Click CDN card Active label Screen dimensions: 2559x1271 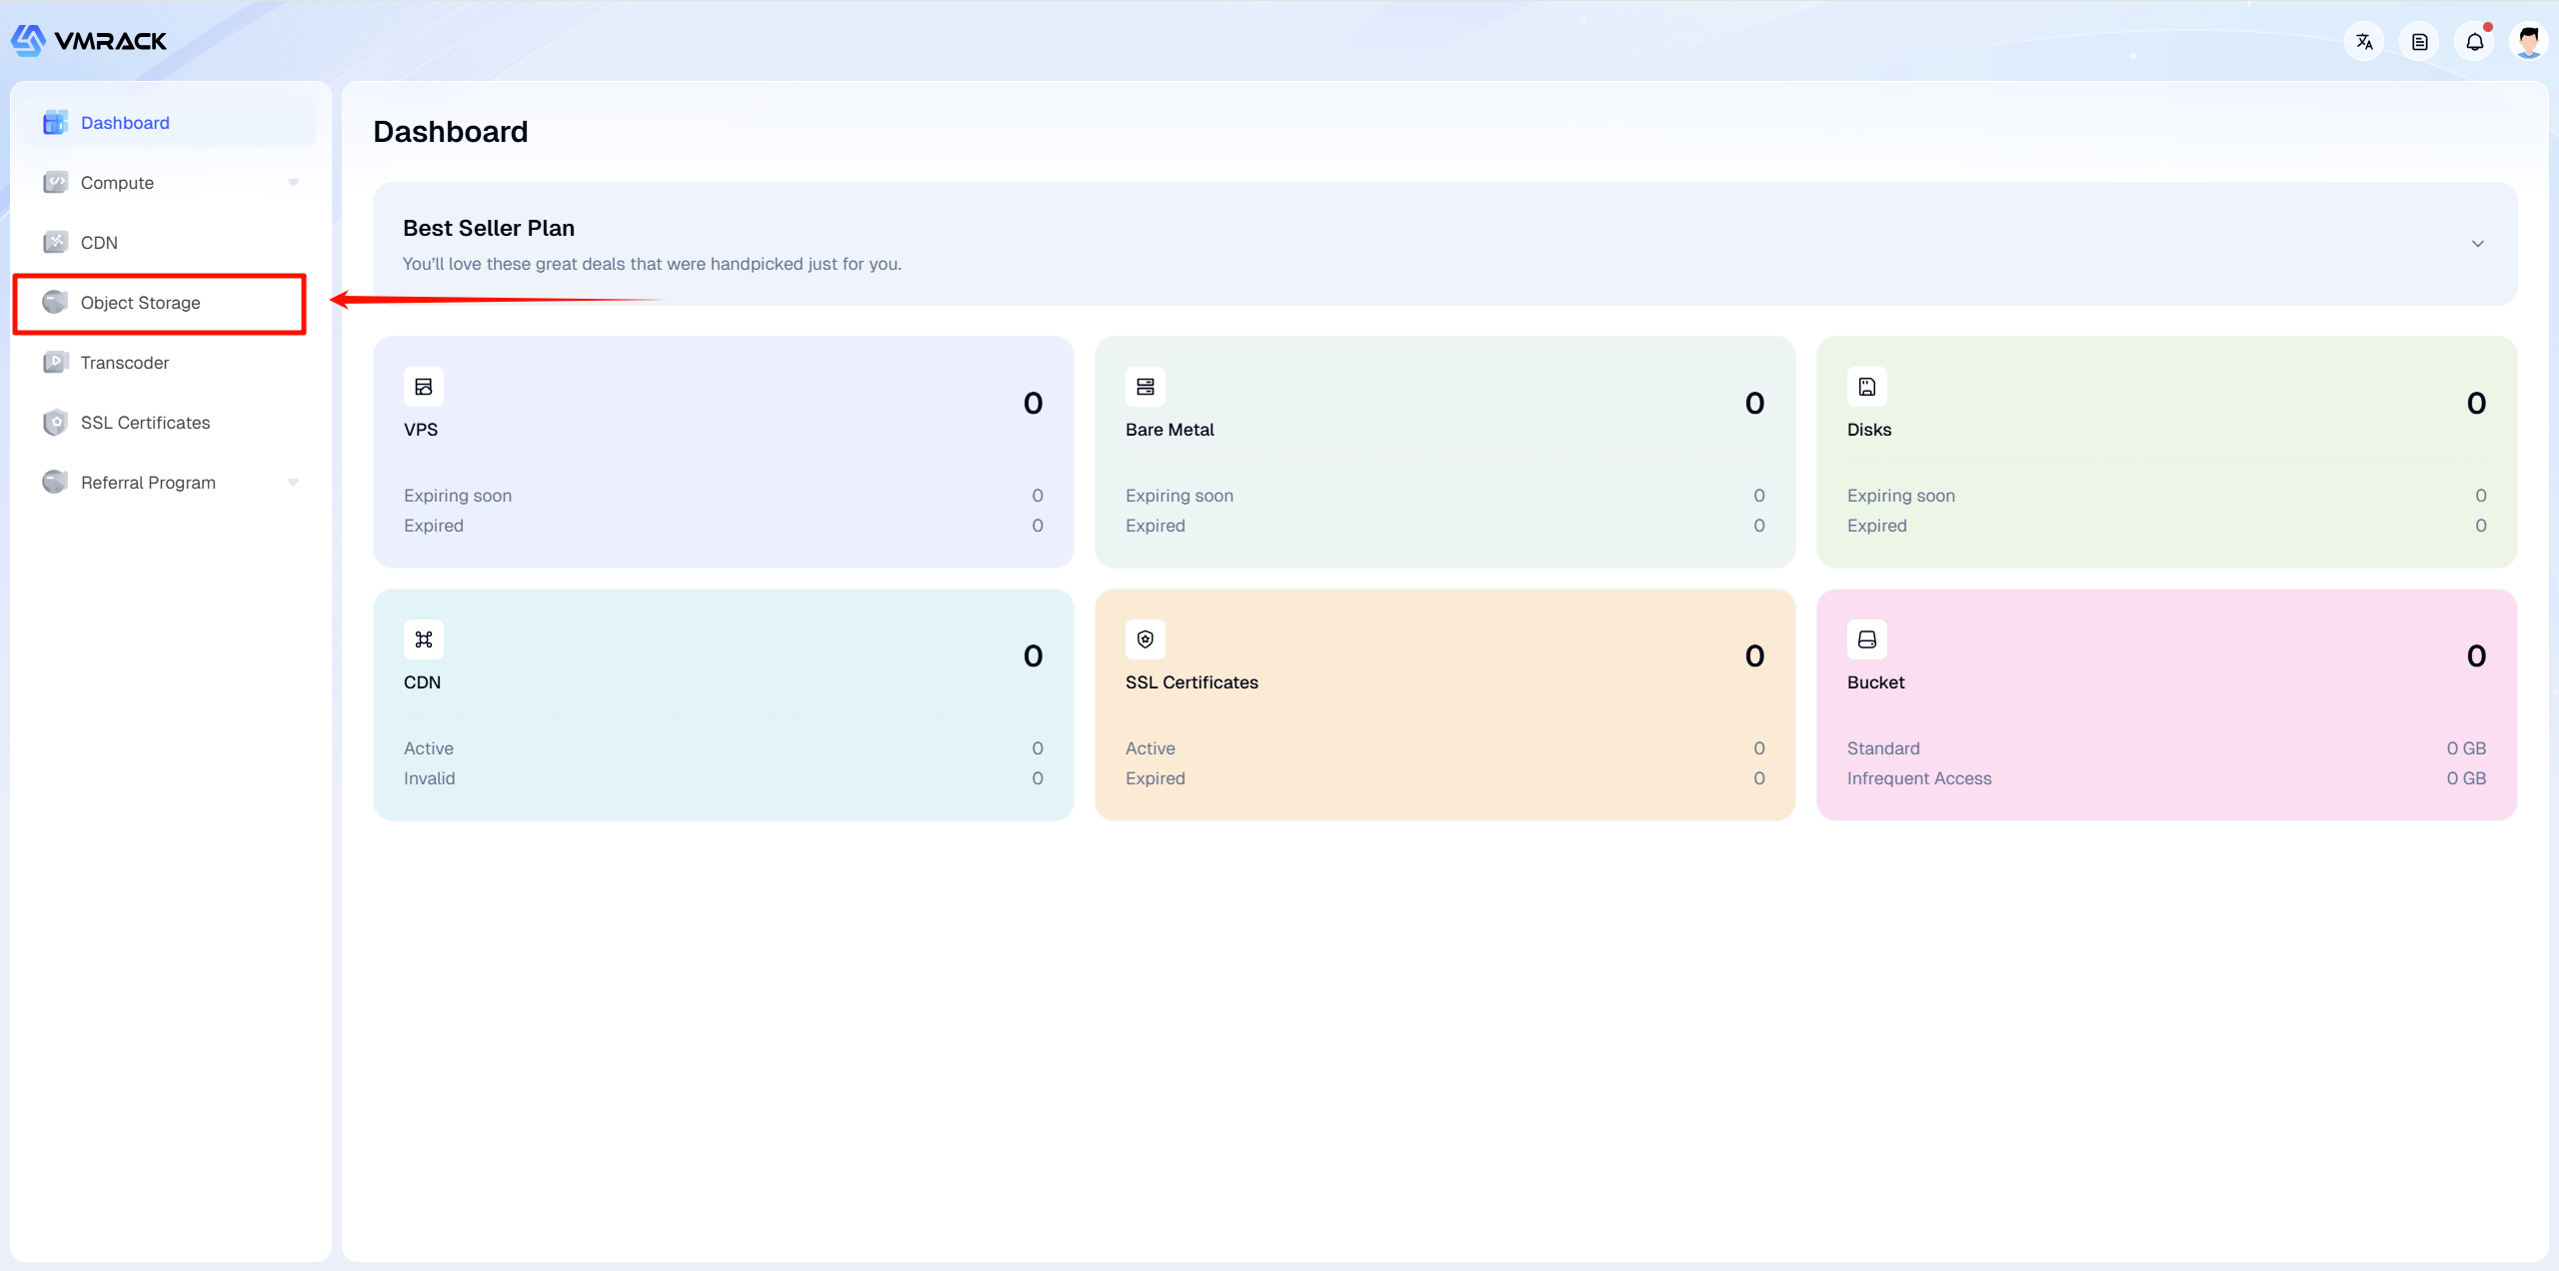tap(429, 748)
